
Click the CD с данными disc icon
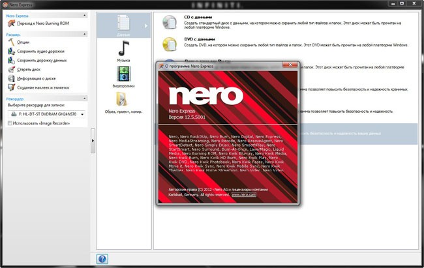click(170, 22)
